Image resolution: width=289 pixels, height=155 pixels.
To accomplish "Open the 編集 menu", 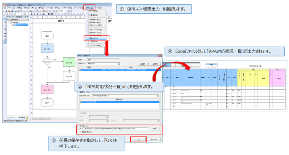I will click(20, 8).
